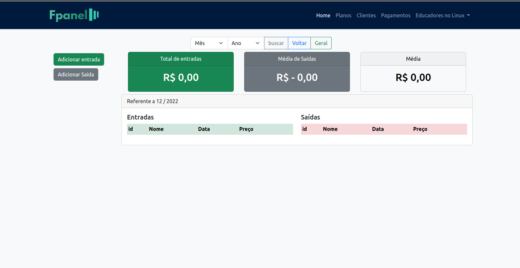Screen dimensions: 520x268
Task: Go to the Home nav item
Action: 323,15
